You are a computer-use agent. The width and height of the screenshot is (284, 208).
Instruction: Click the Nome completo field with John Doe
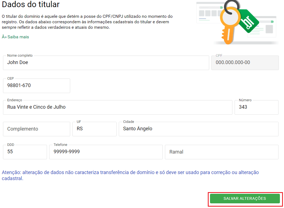pyautogui.click(x=106, y=63)
